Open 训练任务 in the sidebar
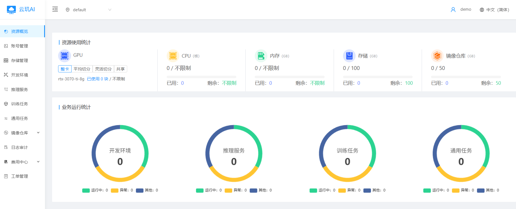516x209 pixels. point(19,104)
